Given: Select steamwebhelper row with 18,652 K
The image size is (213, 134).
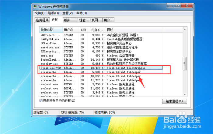Looking at the screenshot, I should (x=101, y=76).
